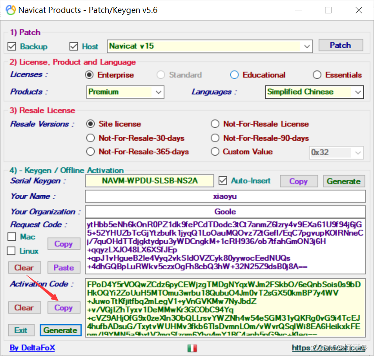Open the By DeltaFoX link
Image resolution: width=374 pixels, height=356 pixels.
[x=32, y=348]
